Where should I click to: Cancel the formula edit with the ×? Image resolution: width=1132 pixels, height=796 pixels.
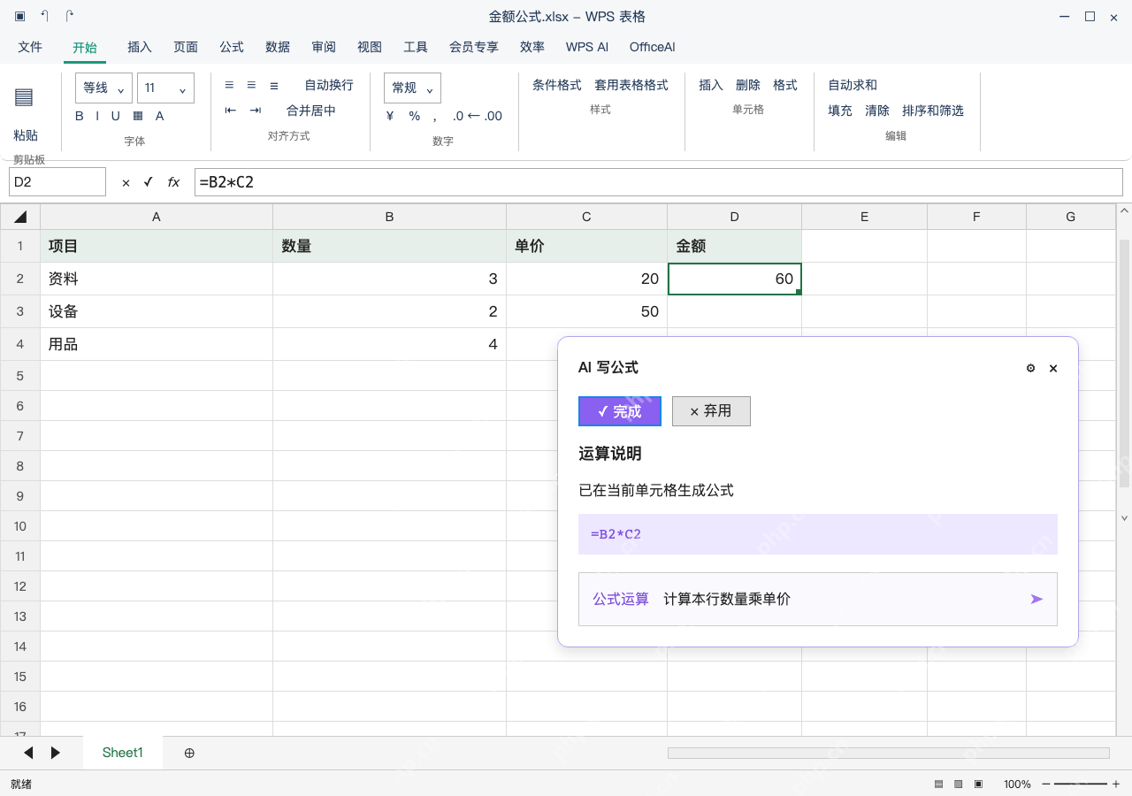point(126,182)
